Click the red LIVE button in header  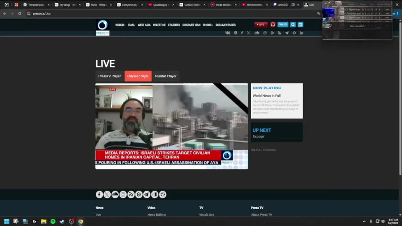pyautogui.click(x=261, y=24)
